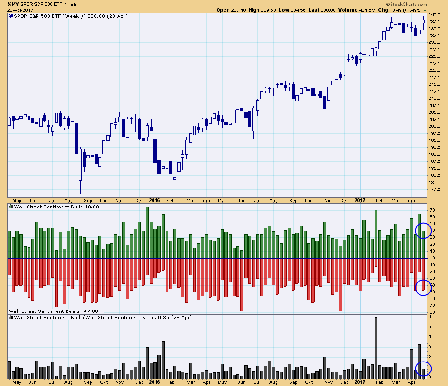The image size is (448, 386).
Task: Click the 'Wall Street Sentiment Bears -47.00' label
Action: tap(53, 311)
